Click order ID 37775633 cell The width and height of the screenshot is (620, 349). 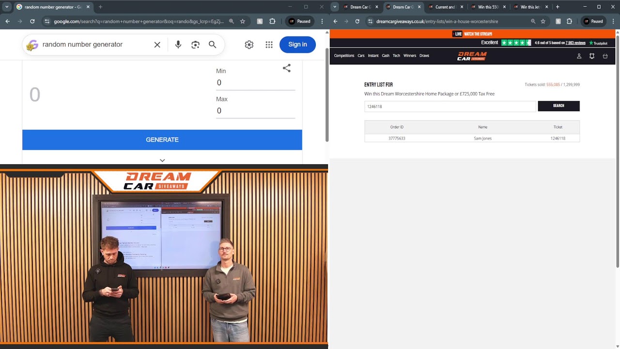point(397,138)
